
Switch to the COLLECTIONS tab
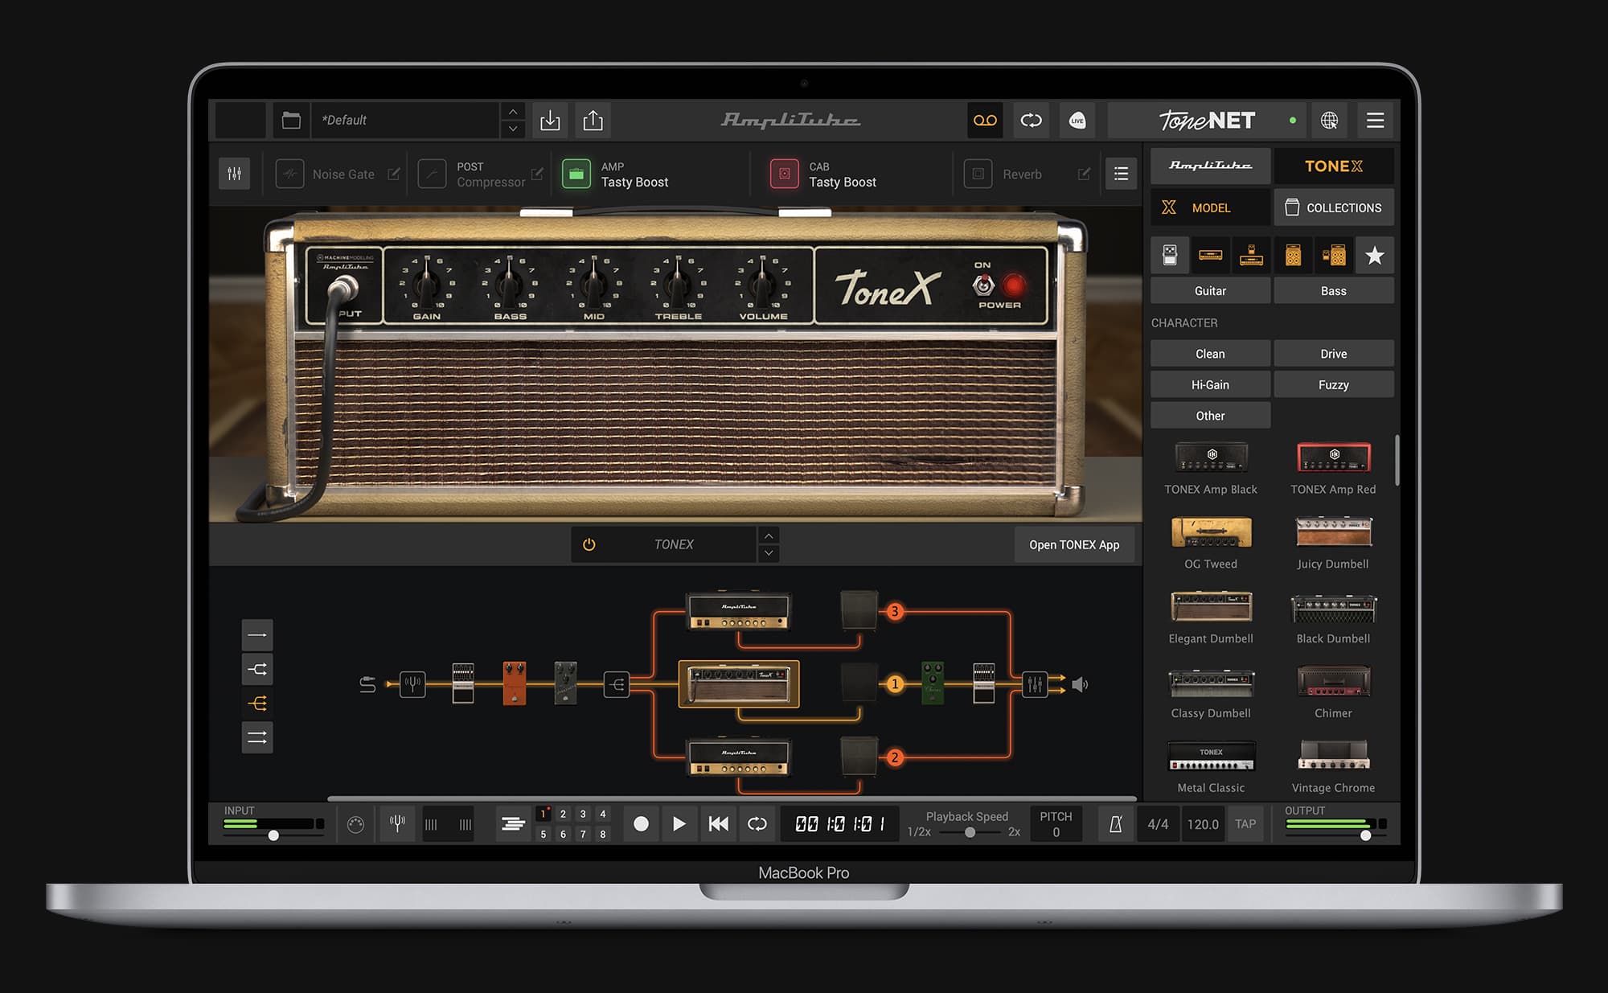[1334, 207]
